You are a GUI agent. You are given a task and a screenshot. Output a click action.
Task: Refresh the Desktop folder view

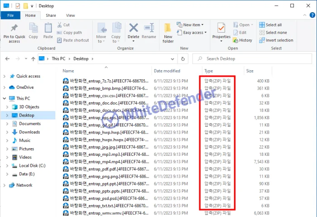tap(183, 58)
